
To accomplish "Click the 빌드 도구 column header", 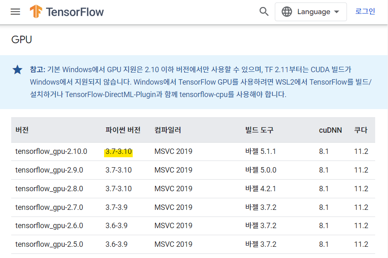I will point(259,130).
